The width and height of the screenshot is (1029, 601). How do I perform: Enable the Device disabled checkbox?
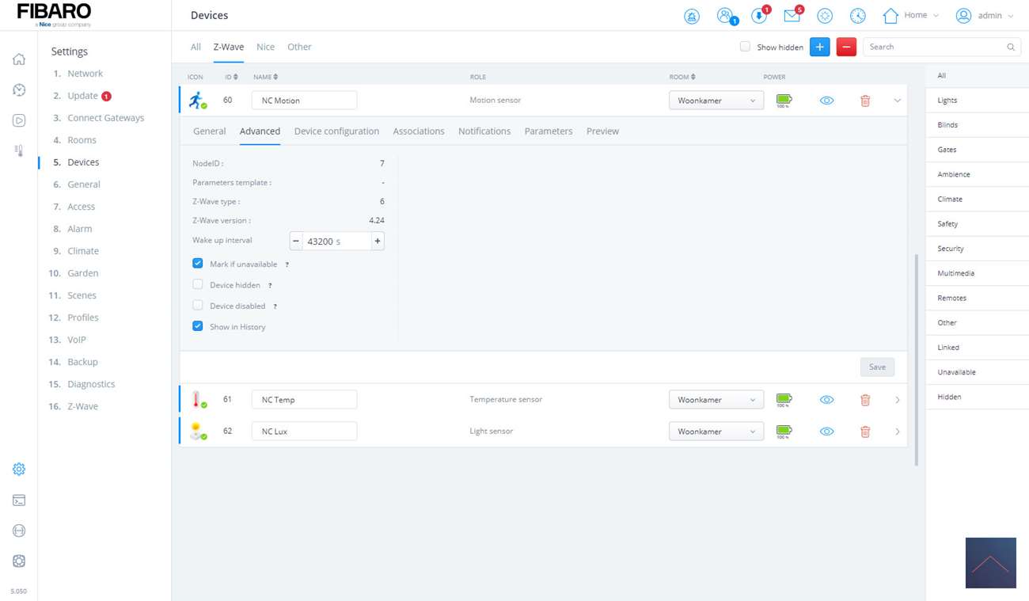click(x=198, y=306)
